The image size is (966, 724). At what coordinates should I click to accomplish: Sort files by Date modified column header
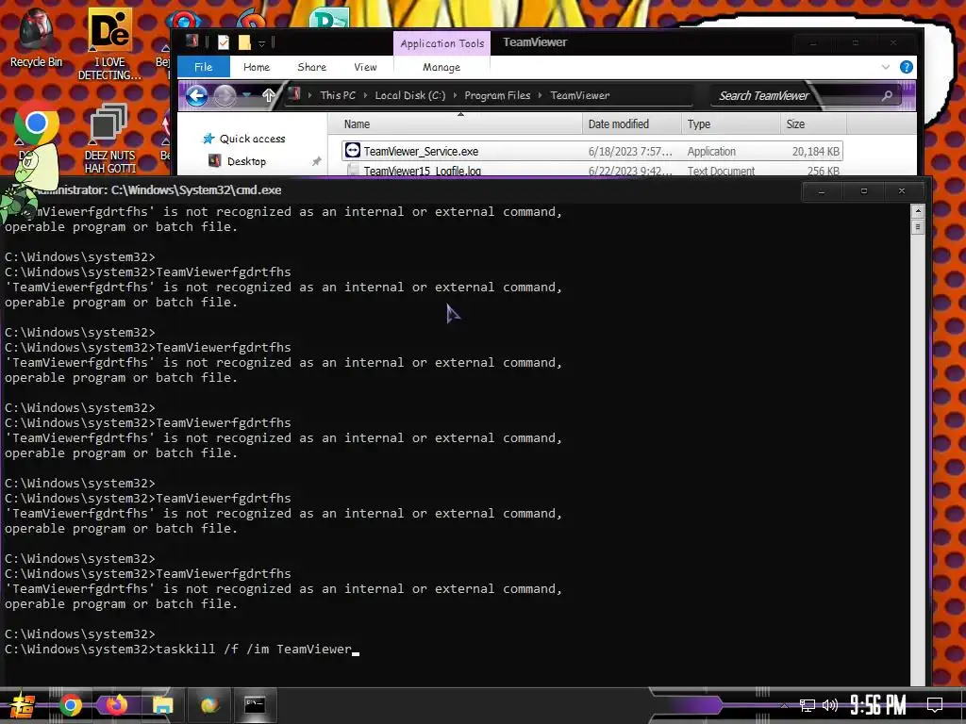631,123
